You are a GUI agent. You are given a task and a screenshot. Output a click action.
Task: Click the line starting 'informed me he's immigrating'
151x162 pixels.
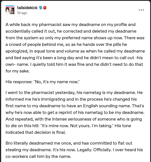click(71, 99)
